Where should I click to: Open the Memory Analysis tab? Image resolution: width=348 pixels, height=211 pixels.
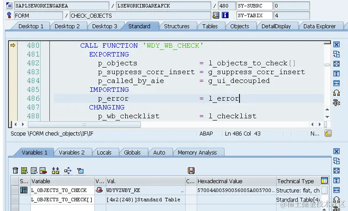point(197,152)
